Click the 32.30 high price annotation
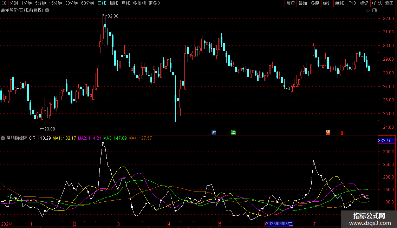The image size is (397, 228). 113,16
